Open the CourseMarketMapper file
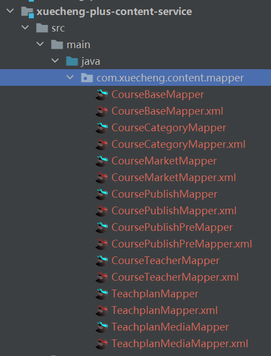The image size is (271, 356). tap(164, 161)
